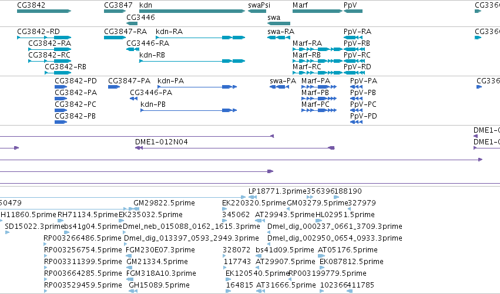Click the kdn-RA transcript label
The height and width of the screenshot is (294, 500).
(169, 32)
